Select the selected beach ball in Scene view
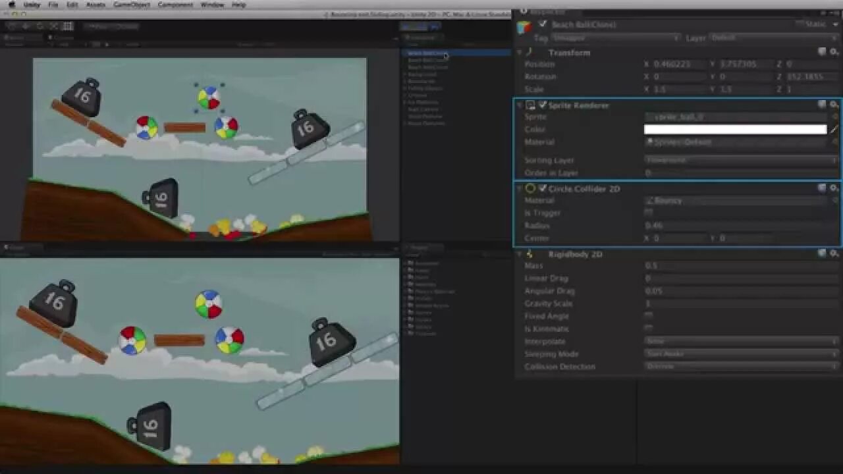 click(x=209, y=98)
